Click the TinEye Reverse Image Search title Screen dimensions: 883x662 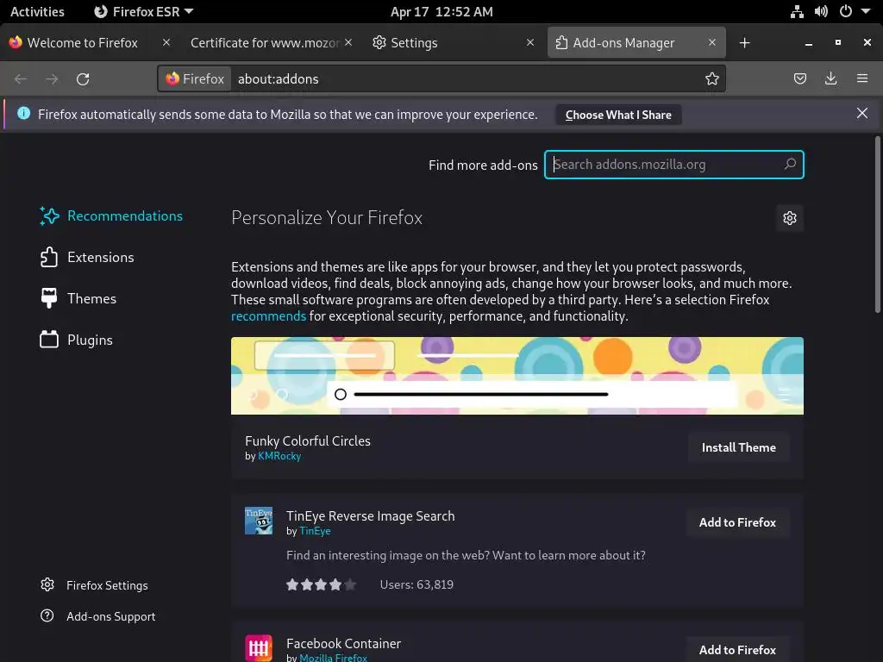(370, 516)
